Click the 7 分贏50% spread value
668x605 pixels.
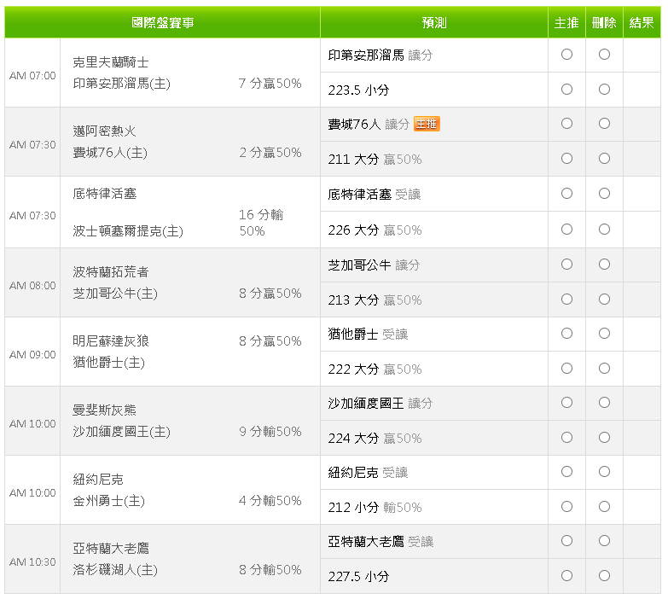[x=270, y=83]
